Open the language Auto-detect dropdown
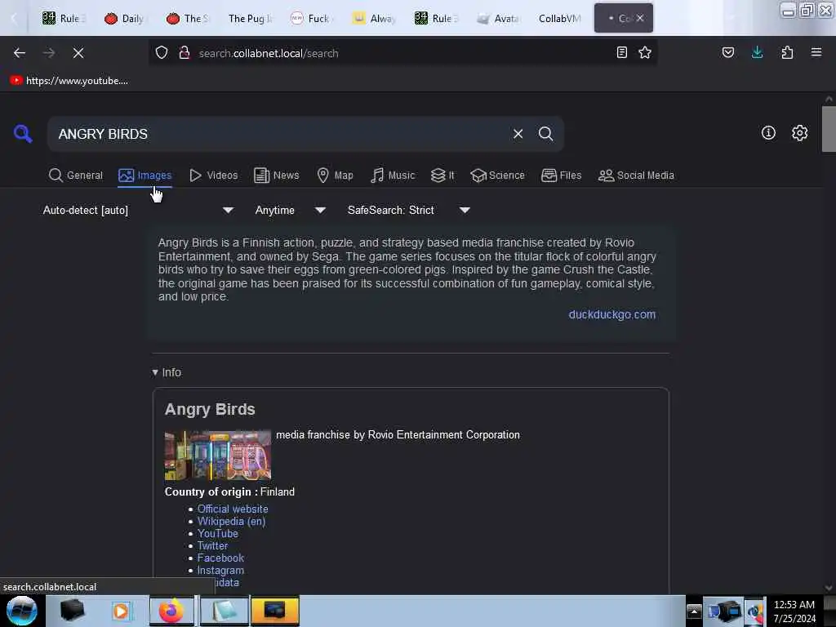The width and height of the screenshot is (836, 627). [138, 210]
